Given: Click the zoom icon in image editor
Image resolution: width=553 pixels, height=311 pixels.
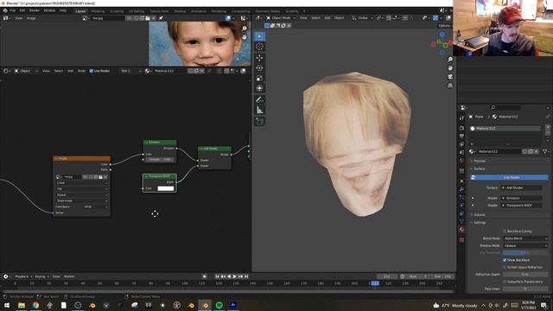Looking at the screenshot, I should tap(245, 29).
